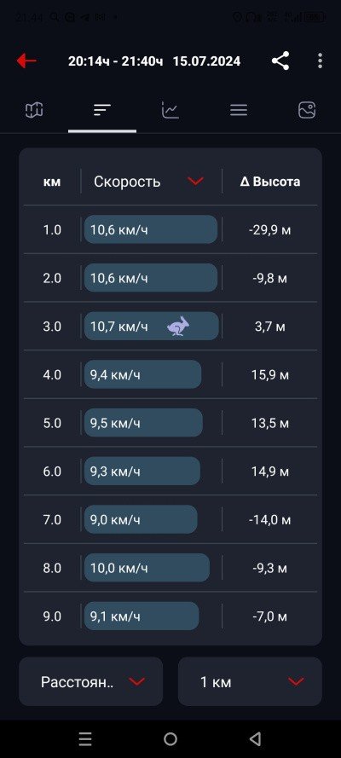Select the splits bars tab
The width and height of the screenshot is (341, 758).
pos(102,110)
